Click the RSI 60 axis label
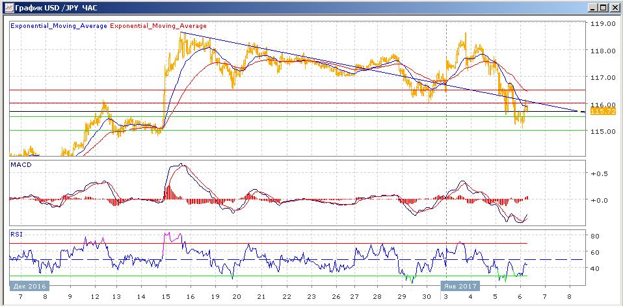Screen dimensions: 623x308 point(594,252)
